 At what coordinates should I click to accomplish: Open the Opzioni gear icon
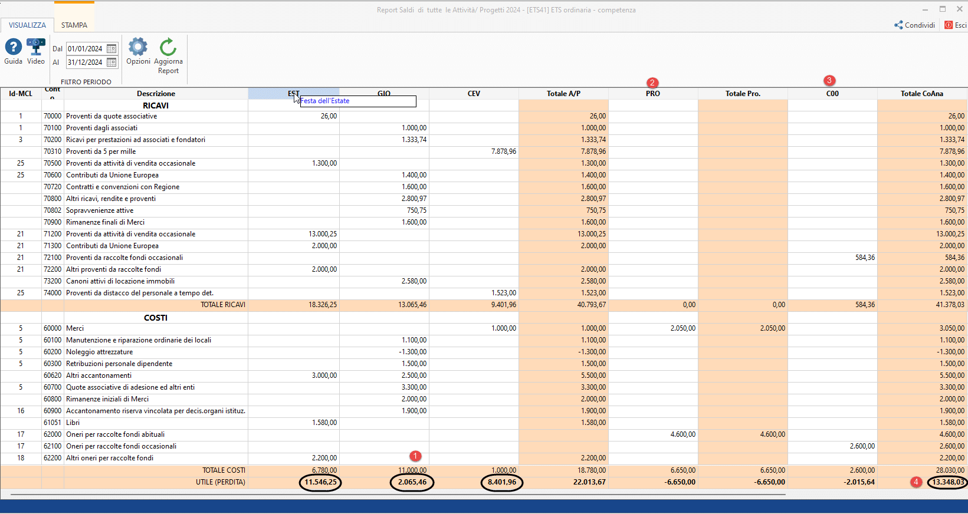(138, 47)
